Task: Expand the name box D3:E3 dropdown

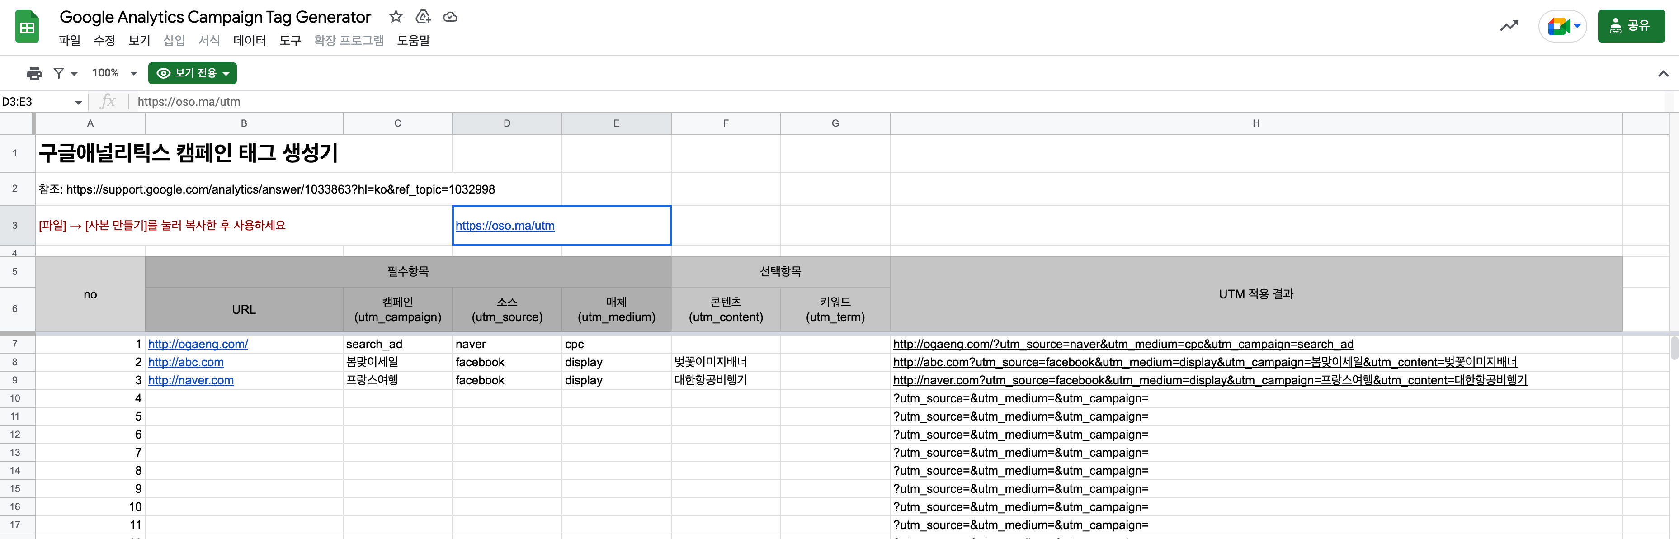Action: click(x=78, y=102)
